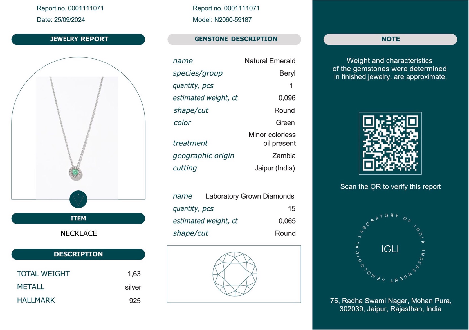Click the 'Jaipur (India)' cutting value
This screenshot has height=330, width=469.
pos(275,168)
